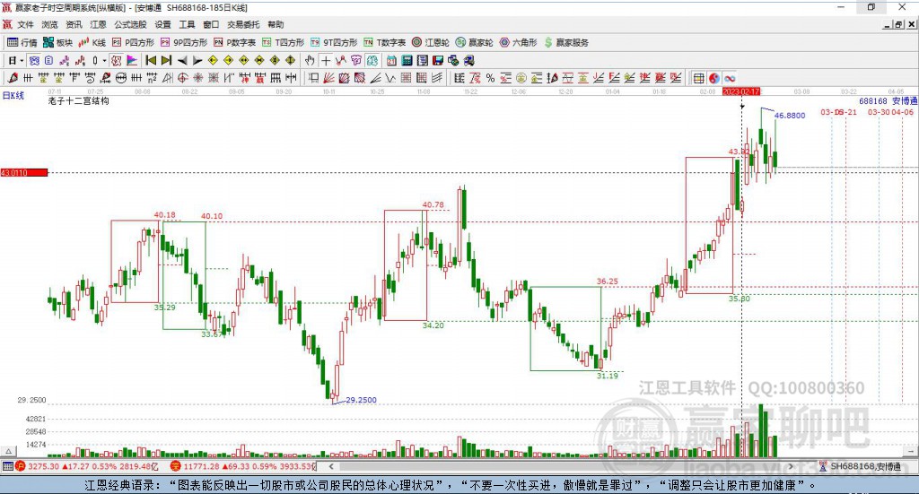Jump to last bar with green arrow
The width and height of the screenshot is (919, 494).
[166, 60]
